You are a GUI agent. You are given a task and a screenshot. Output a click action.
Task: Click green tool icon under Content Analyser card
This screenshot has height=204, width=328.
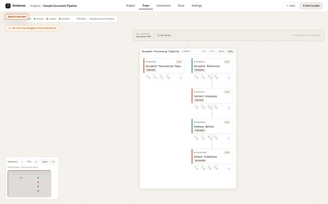[202, 107]
